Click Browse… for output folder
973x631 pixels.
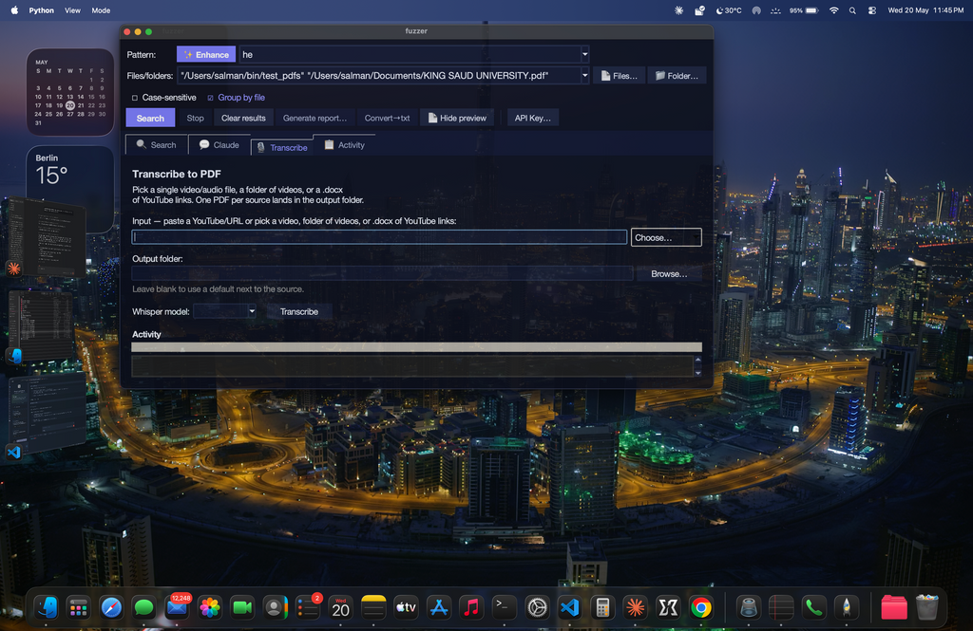coord(669,273)
